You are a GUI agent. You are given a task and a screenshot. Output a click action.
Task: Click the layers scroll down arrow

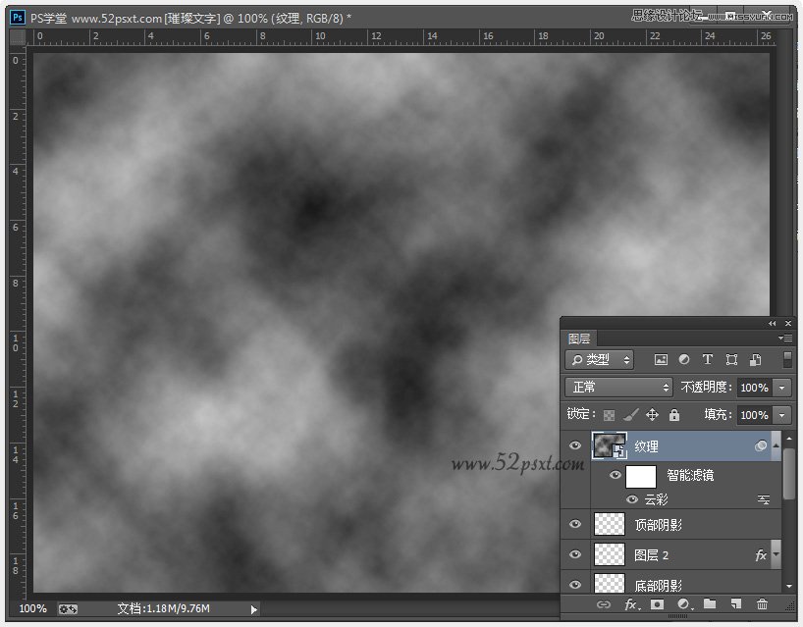point(789,586)
